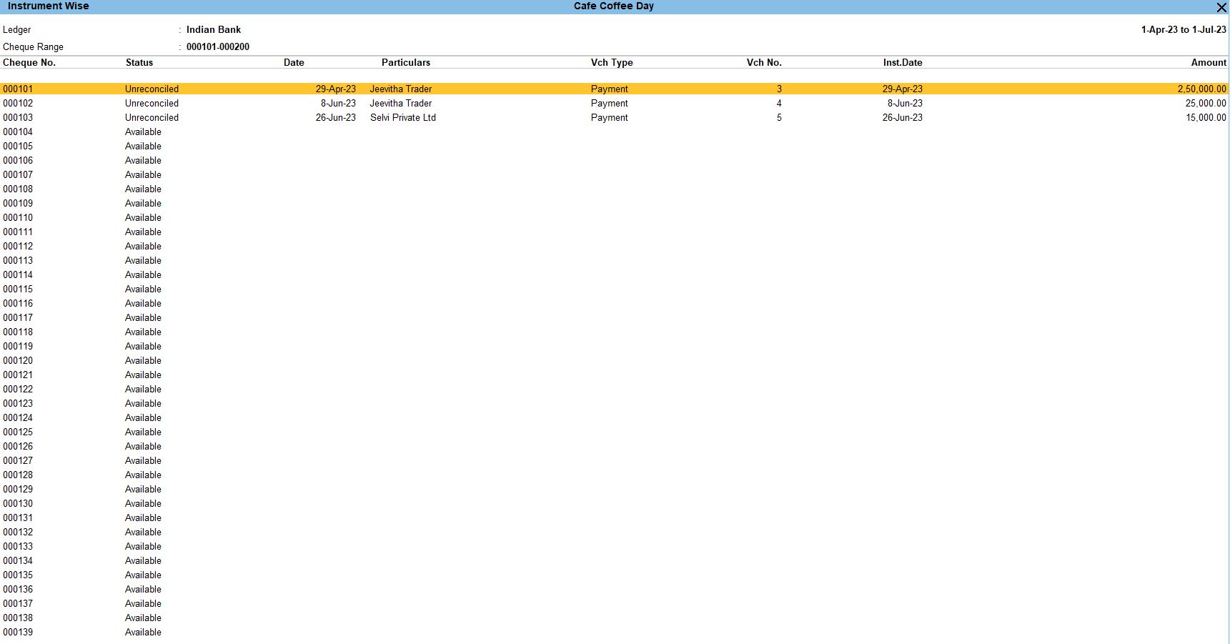Click Payment voucher type for voucher 5
This screenshot has width=1230, height=644.
pyautogui.click(x=609, y=117)
